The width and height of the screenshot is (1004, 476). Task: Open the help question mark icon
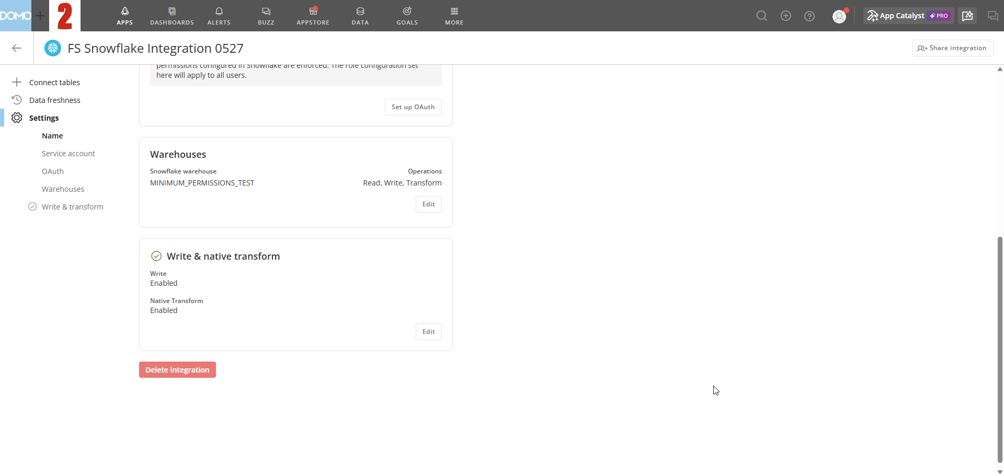click(x=809, y=16)
